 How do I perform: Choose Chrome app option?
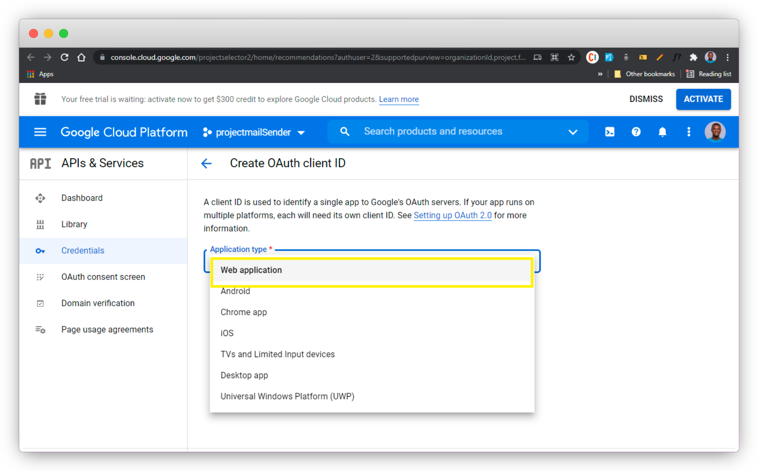tap(372, 312)
